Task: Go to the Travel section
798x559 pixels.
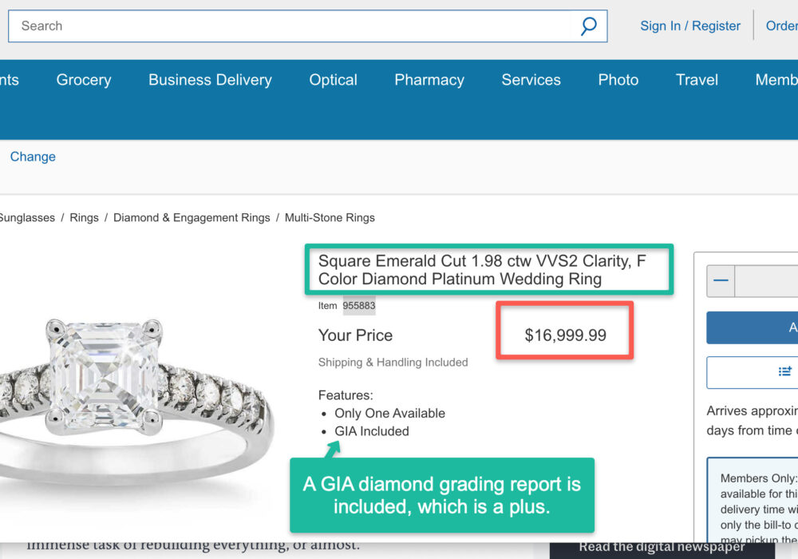Action: coord(697,80)
